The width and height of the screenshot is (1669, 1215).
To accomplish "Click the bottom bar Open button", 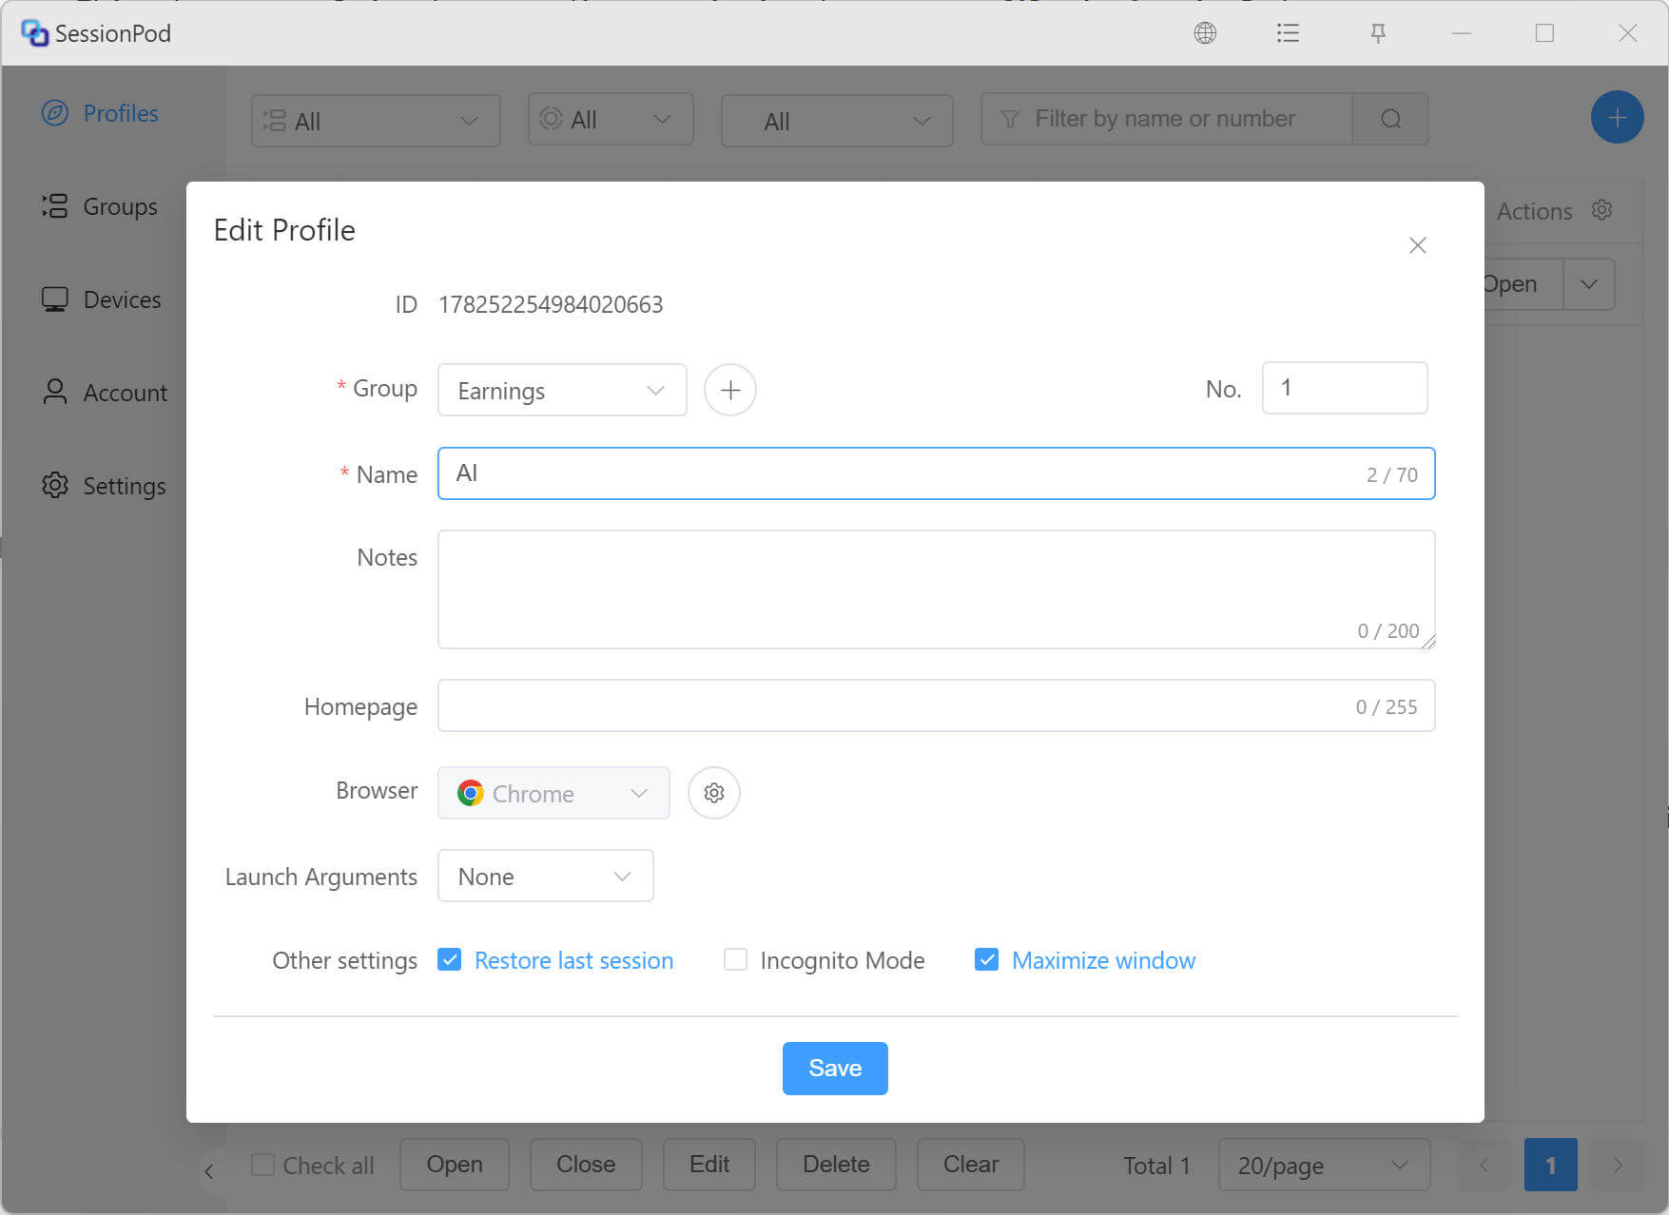I will (455, 1165).
